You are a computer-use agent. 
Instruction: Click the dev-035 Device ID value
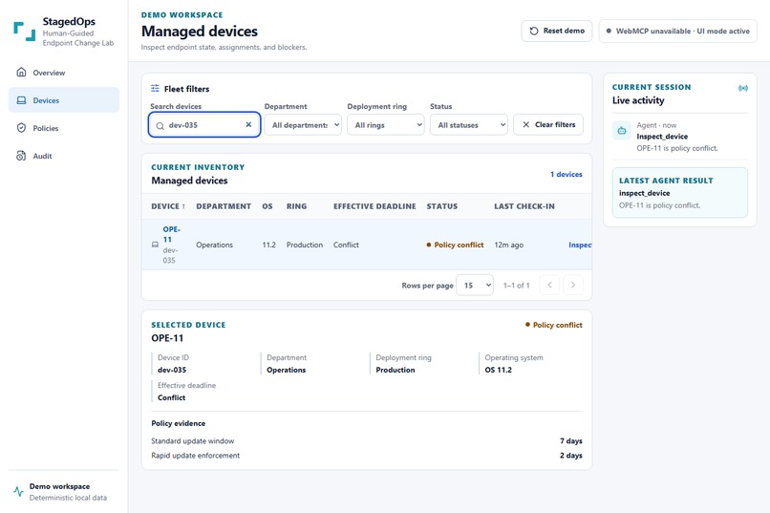(x=172, y=370)
